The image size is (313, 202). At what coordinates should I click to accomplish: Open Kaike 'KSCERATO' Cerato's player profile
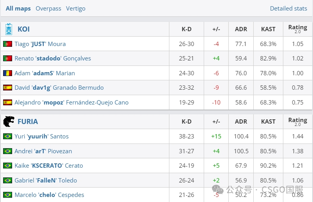(49, 166)
